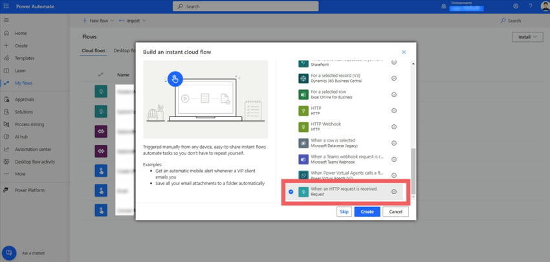The height and width of the screenshot is (262, 550).
Task: Select the Excel Online For Business trigger icon
Action: pyautogui.click(x=303, y=94)
